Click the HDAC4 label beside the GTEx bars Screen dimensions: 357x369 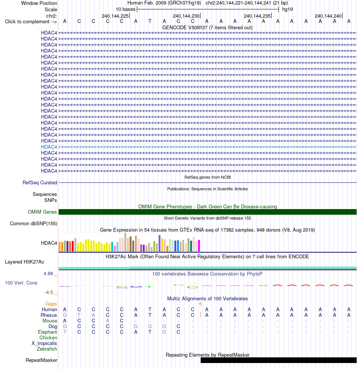click(49, 243)
